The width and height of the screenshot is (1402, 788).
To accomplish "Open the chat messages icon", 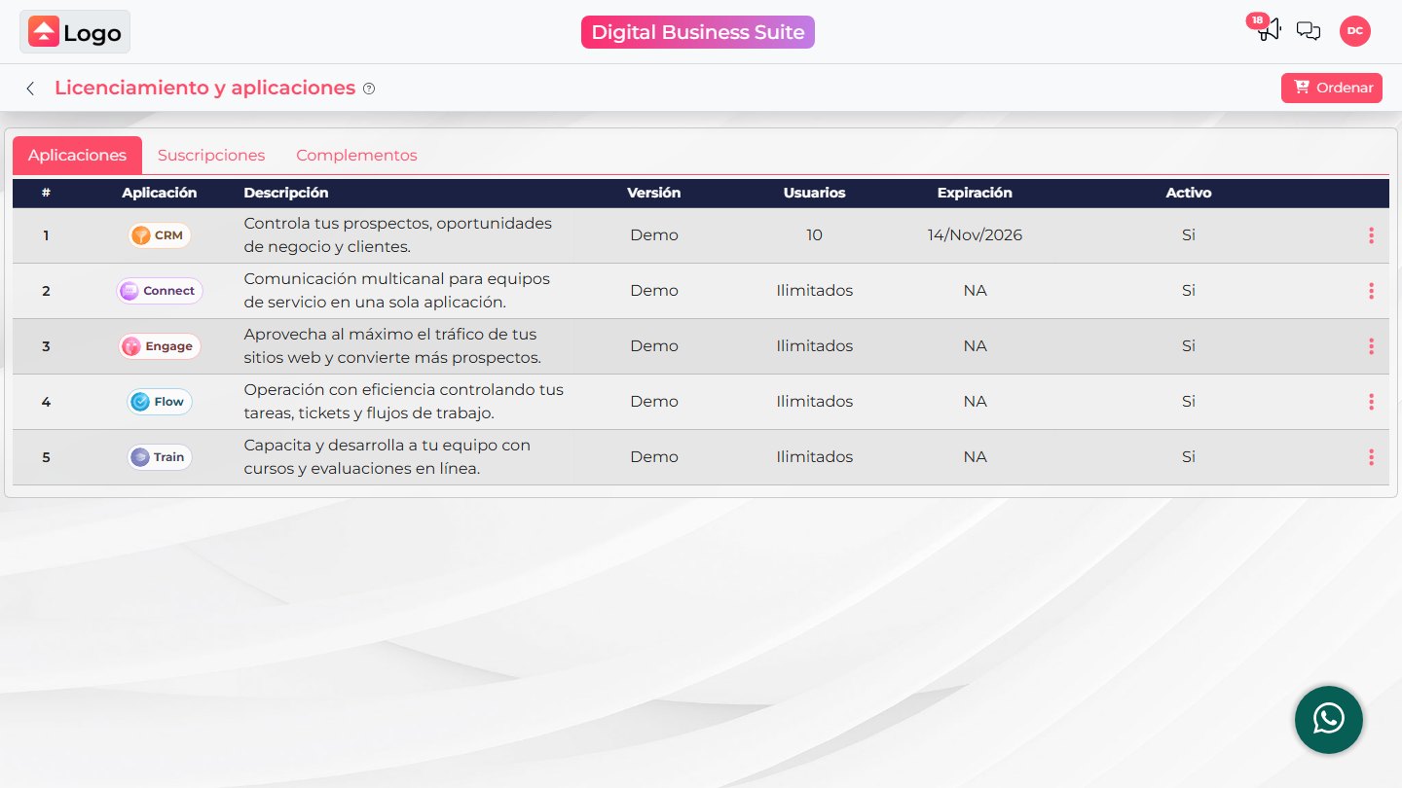I will pos(1309,31).
